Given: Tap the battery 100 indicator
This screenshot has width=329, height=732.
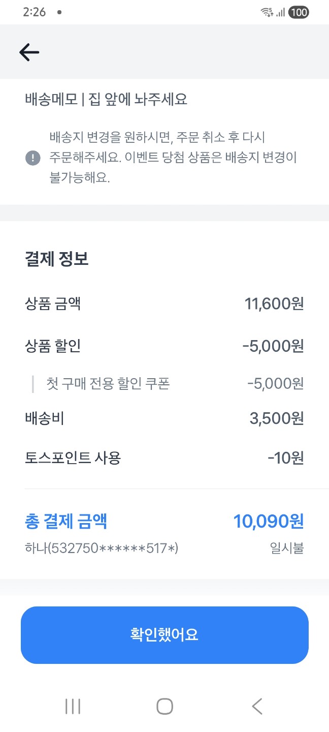Looking at the screenshot, I should click(299, 12).
